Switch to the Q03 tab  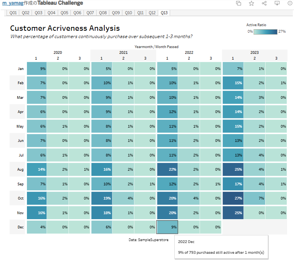point(38,13)
